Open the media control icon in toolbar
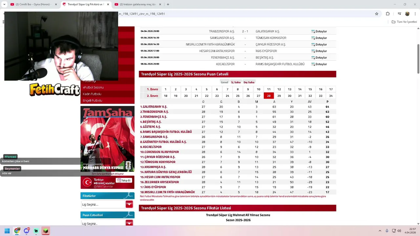Image resolution: width=420 pixels, height=236 pixels. click(399, 14)
